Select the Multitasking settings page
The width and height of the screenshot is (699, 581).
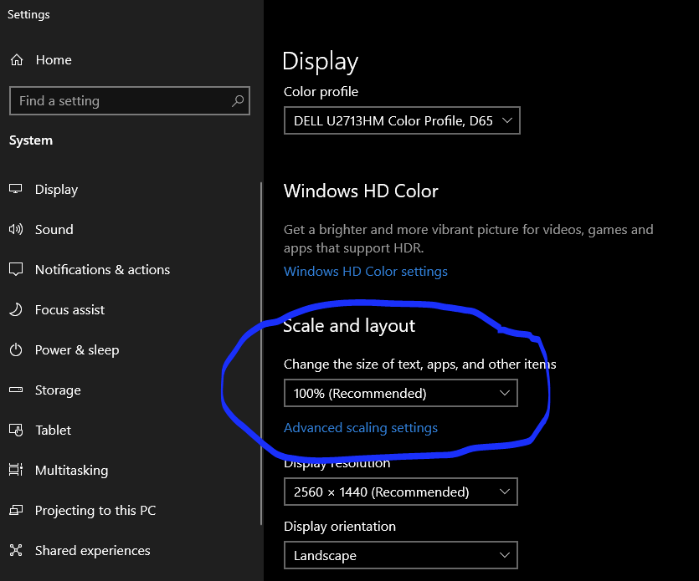click(71, 471)
